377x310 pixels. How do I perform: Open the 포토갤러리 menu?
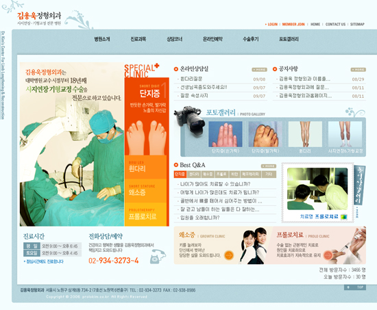pyautogui.click(x=289, y=39)
